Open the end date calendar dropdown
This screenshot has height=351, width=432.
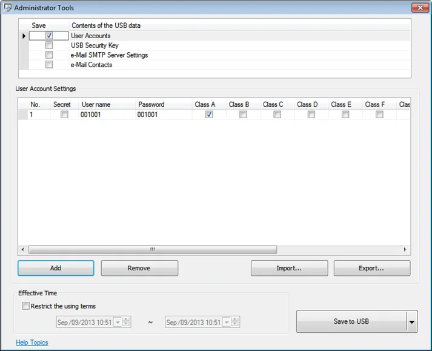pos(227,322)
